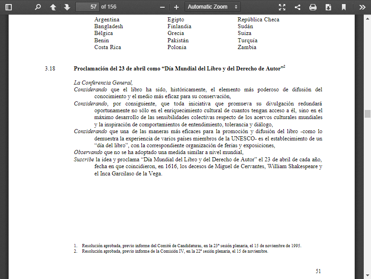Image resolution: width=371 pixels, height=279 pixels.
Task: Click the country name Finlandia
Action: [179, 26]
